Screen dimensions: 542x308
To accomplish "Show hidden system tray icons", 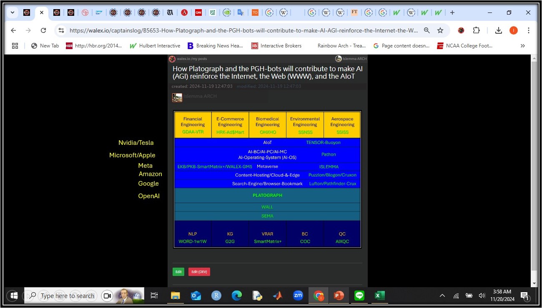I will click(x=442, y=296).
